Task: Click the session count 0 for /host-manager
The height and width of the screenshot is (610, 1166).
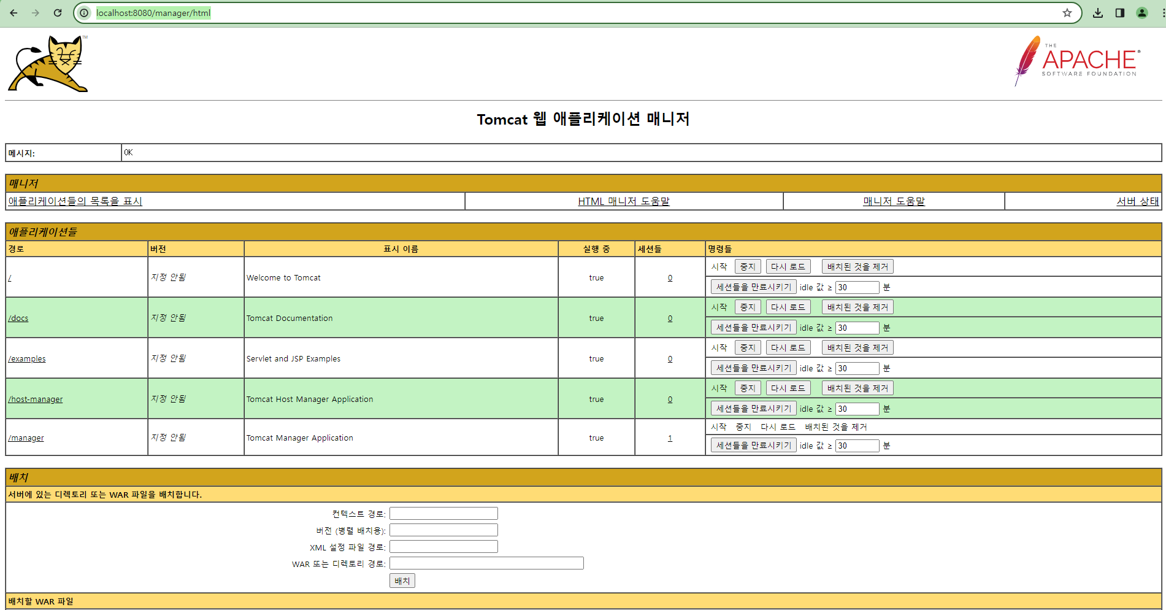Action: [670, 400]
